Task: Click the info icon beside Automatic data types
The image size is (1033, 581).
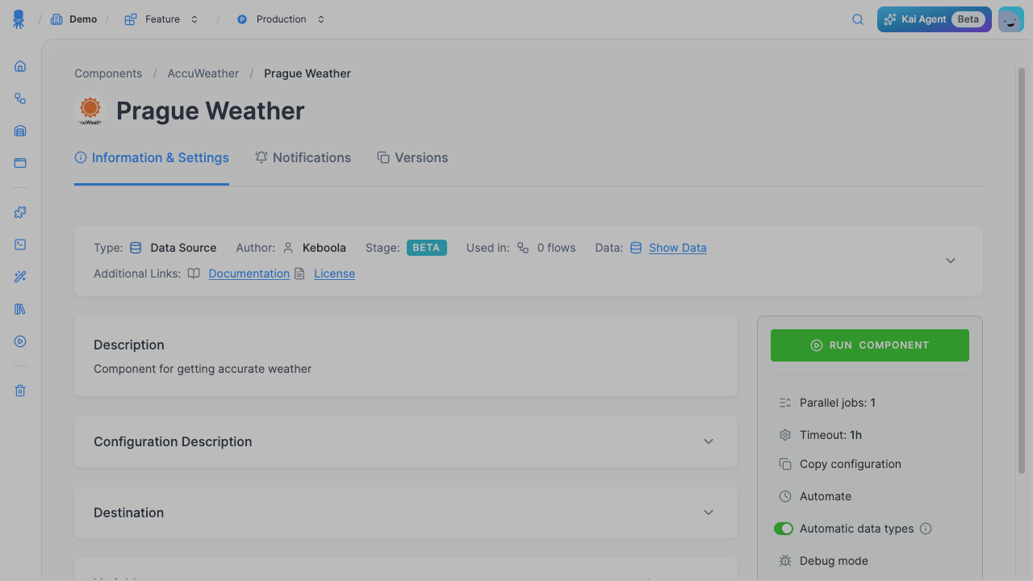Action: (x=926, y=529)
